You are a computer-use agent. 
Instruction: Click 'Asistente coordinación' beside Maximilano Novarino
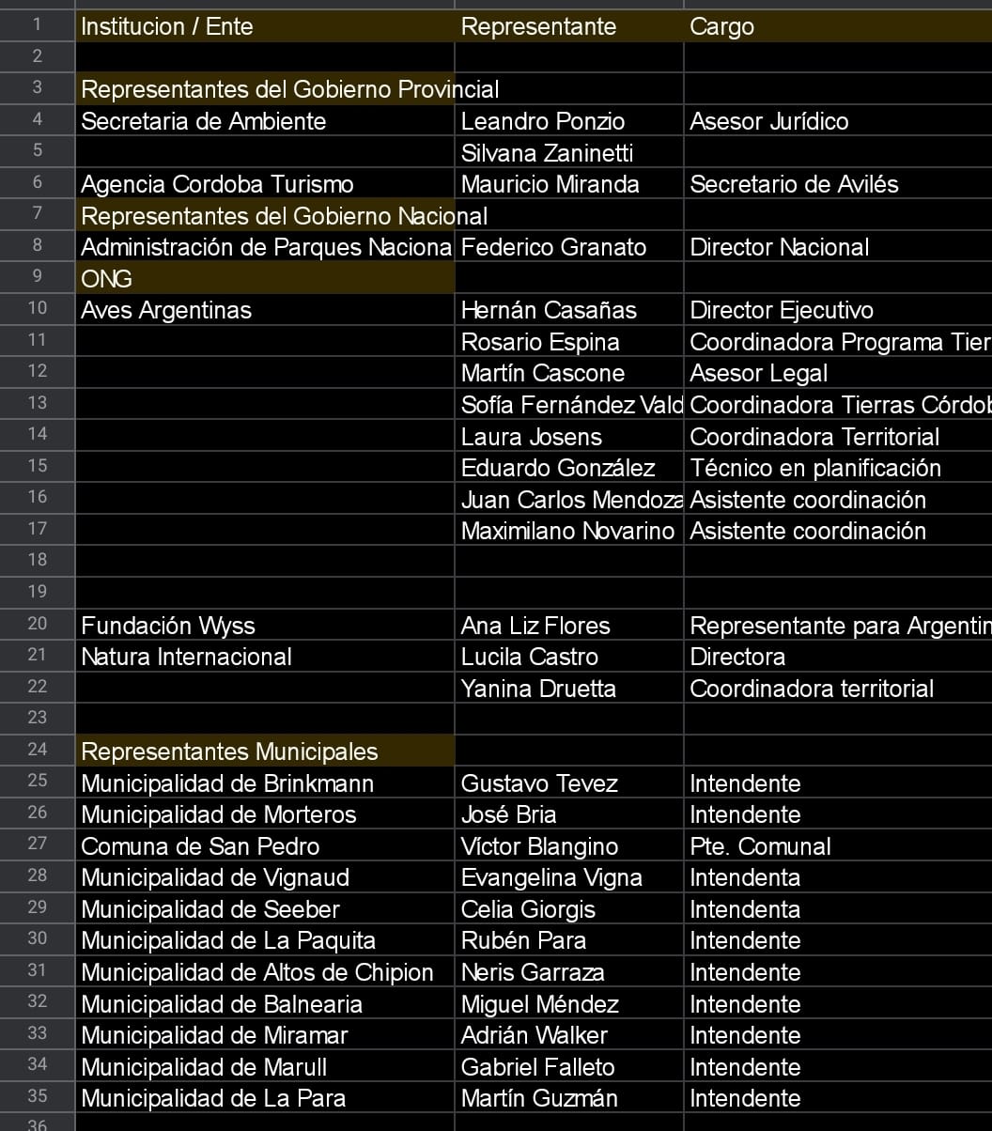(x=838, y=531)
